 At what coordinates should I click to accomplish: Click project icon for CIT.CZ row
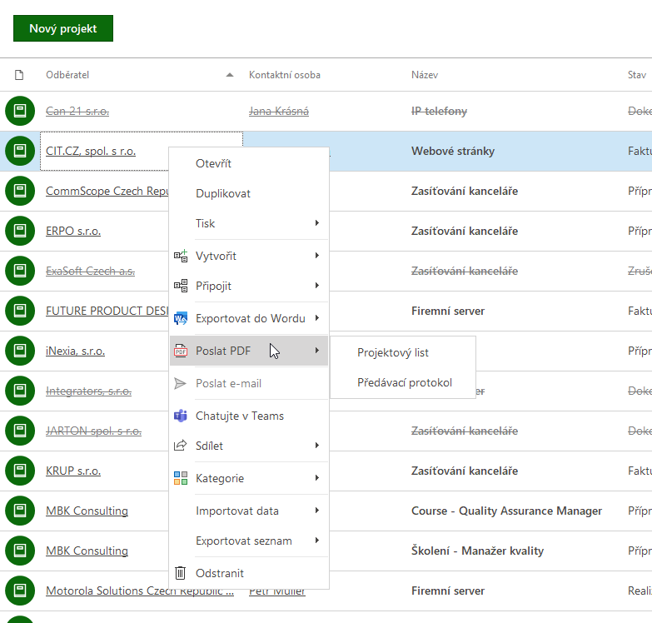click(x=20, y=151)
